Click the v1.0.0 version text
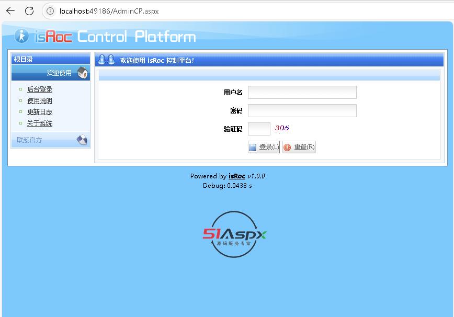The image size is (454, 317). (256, 176)
